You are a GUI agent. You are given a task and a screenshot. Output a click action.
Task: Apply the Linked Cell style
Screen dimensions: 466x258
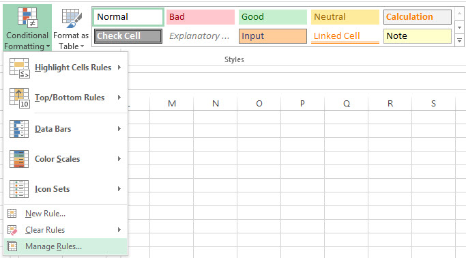coord(345,36)
